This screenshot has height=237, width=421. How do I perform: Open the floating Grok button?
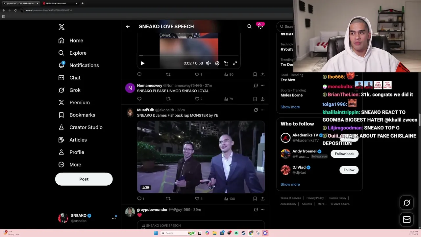click(407, 203)
